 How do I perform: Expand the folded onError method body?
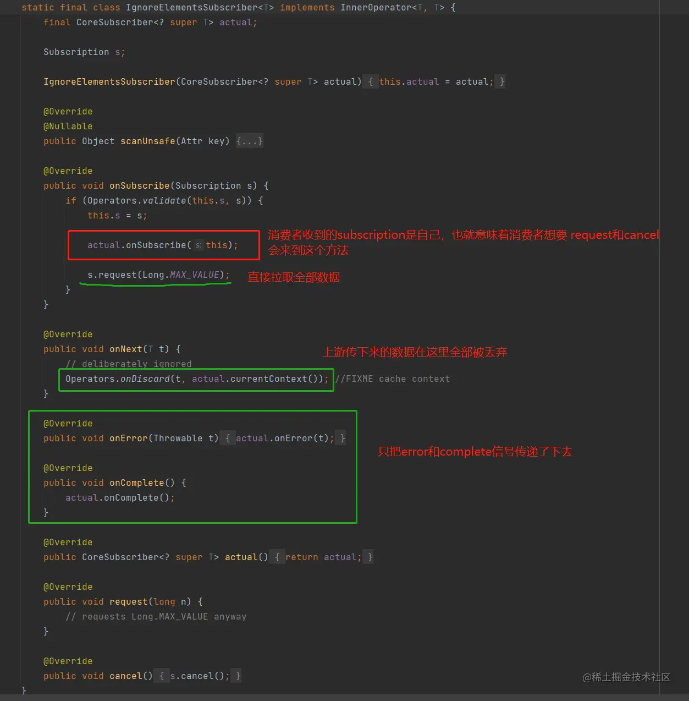(227, 439)
